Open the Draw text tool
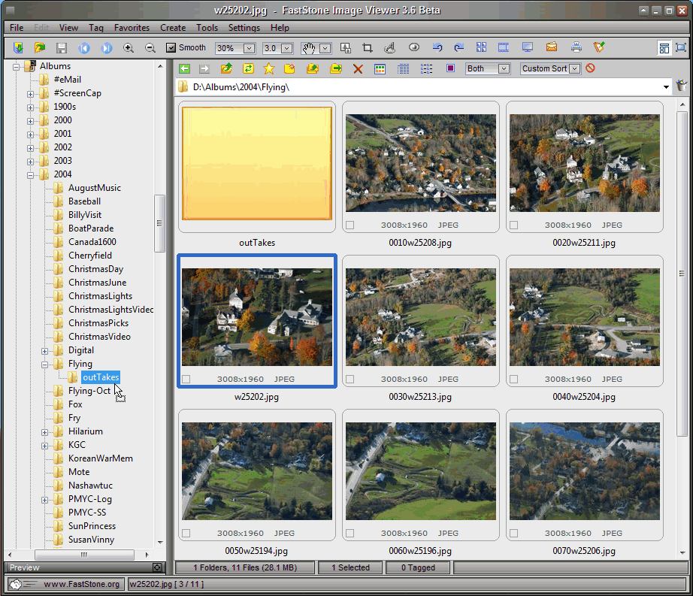This screenshot has width=693, height=596. [390, 47]
